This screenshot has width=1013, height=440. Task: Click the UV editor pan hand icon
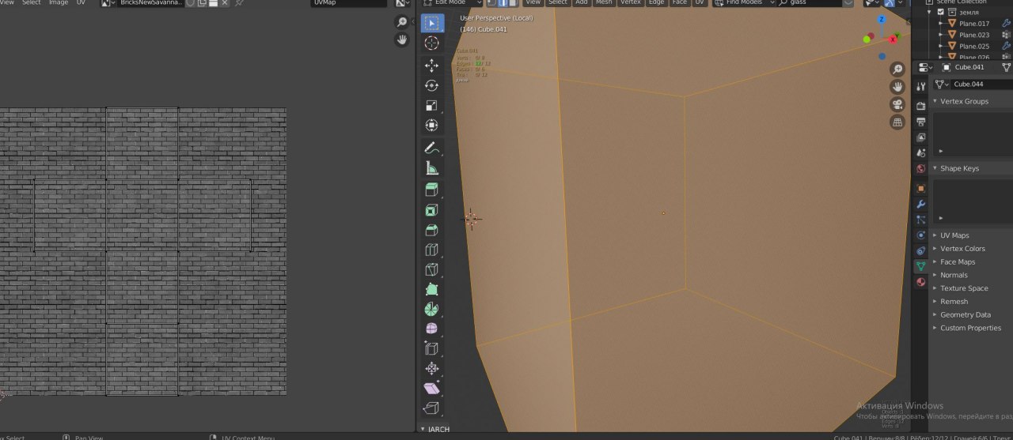pos(403,39)
